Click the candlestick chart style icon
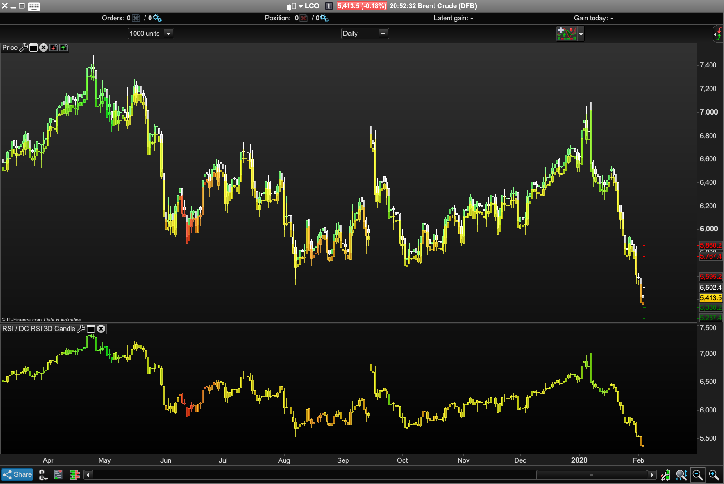Screen dimensions: 724x484 pyautogui.click(x=291, y=6)
